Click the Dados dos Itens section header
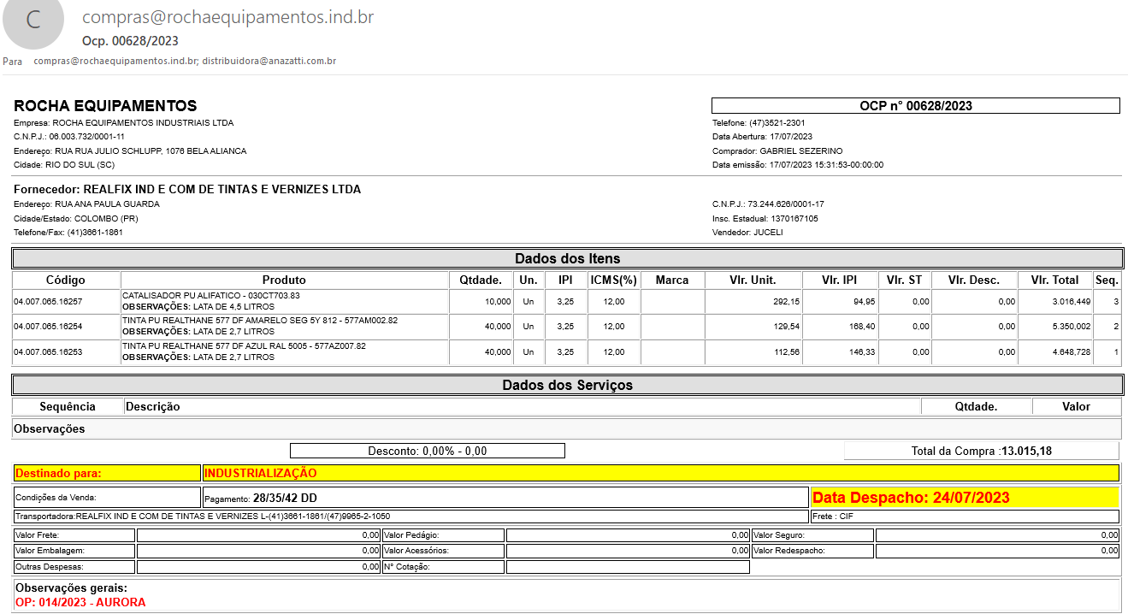1128x614 pixels. 567,258
